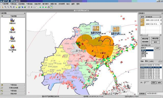Switch to the 雷达 tab
Screen dimensions: 163x98
pos(147,61)
